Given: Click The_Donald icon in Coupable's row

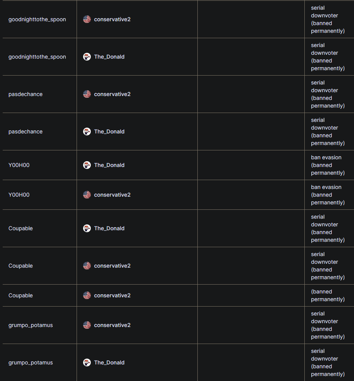Looking at the screenshot, I should [87, 228].
